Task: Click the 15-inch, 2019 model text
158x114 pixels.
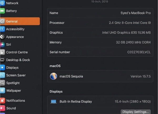Action: 100,2
